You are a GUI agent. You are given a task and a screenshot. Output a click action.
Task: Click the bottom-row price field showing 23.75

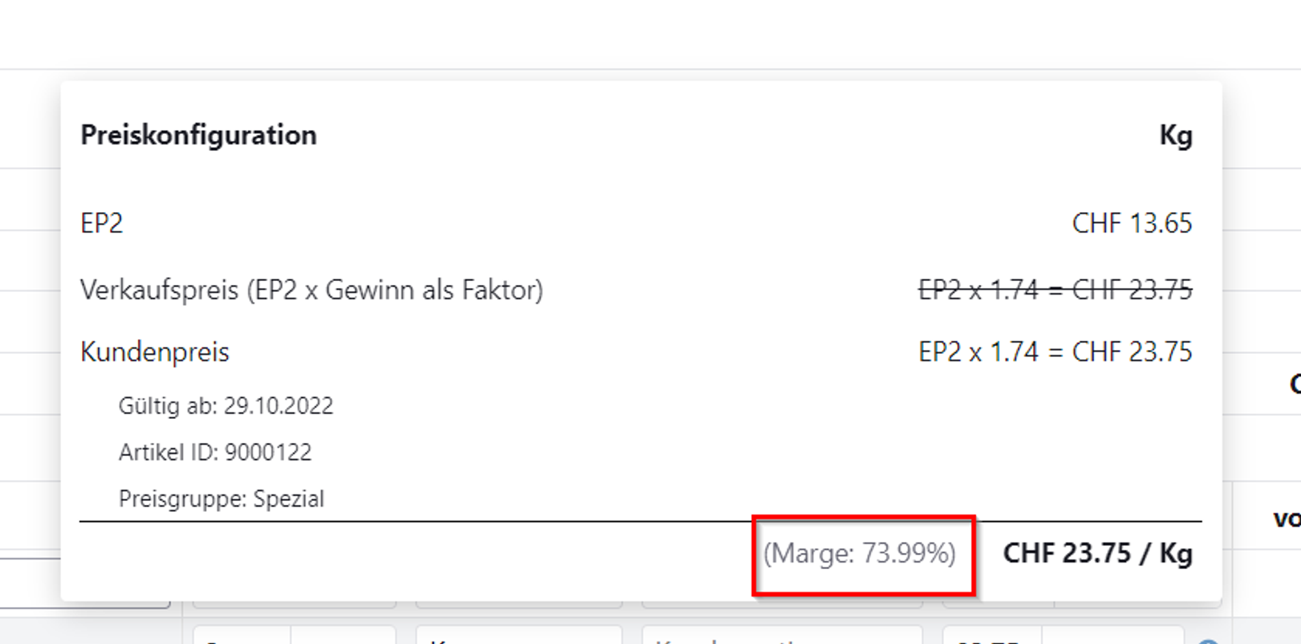[992, 636]
